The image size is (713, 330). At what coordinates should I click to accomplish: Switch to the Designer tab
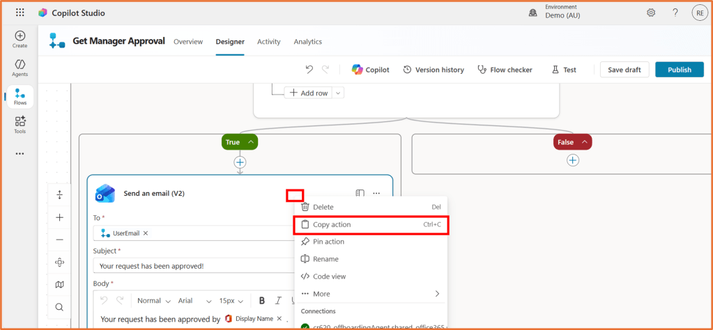(230, 42)
